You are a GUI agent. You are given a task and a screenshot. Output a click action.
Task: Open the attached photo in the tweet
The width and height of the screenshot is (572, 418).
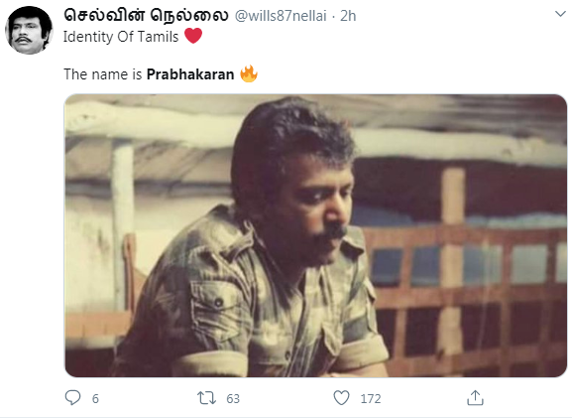(316, 235)
